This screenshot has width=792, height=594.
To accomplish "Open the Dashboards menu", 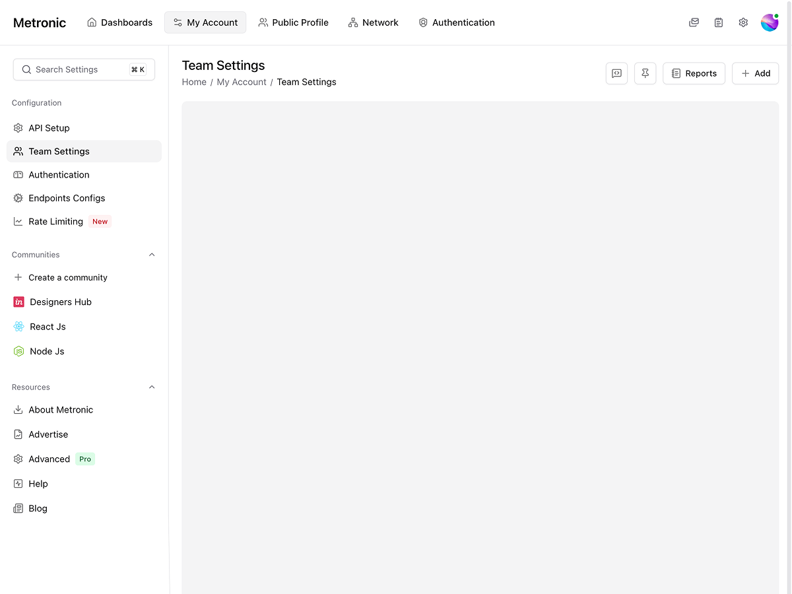I will tap(119, 22).
